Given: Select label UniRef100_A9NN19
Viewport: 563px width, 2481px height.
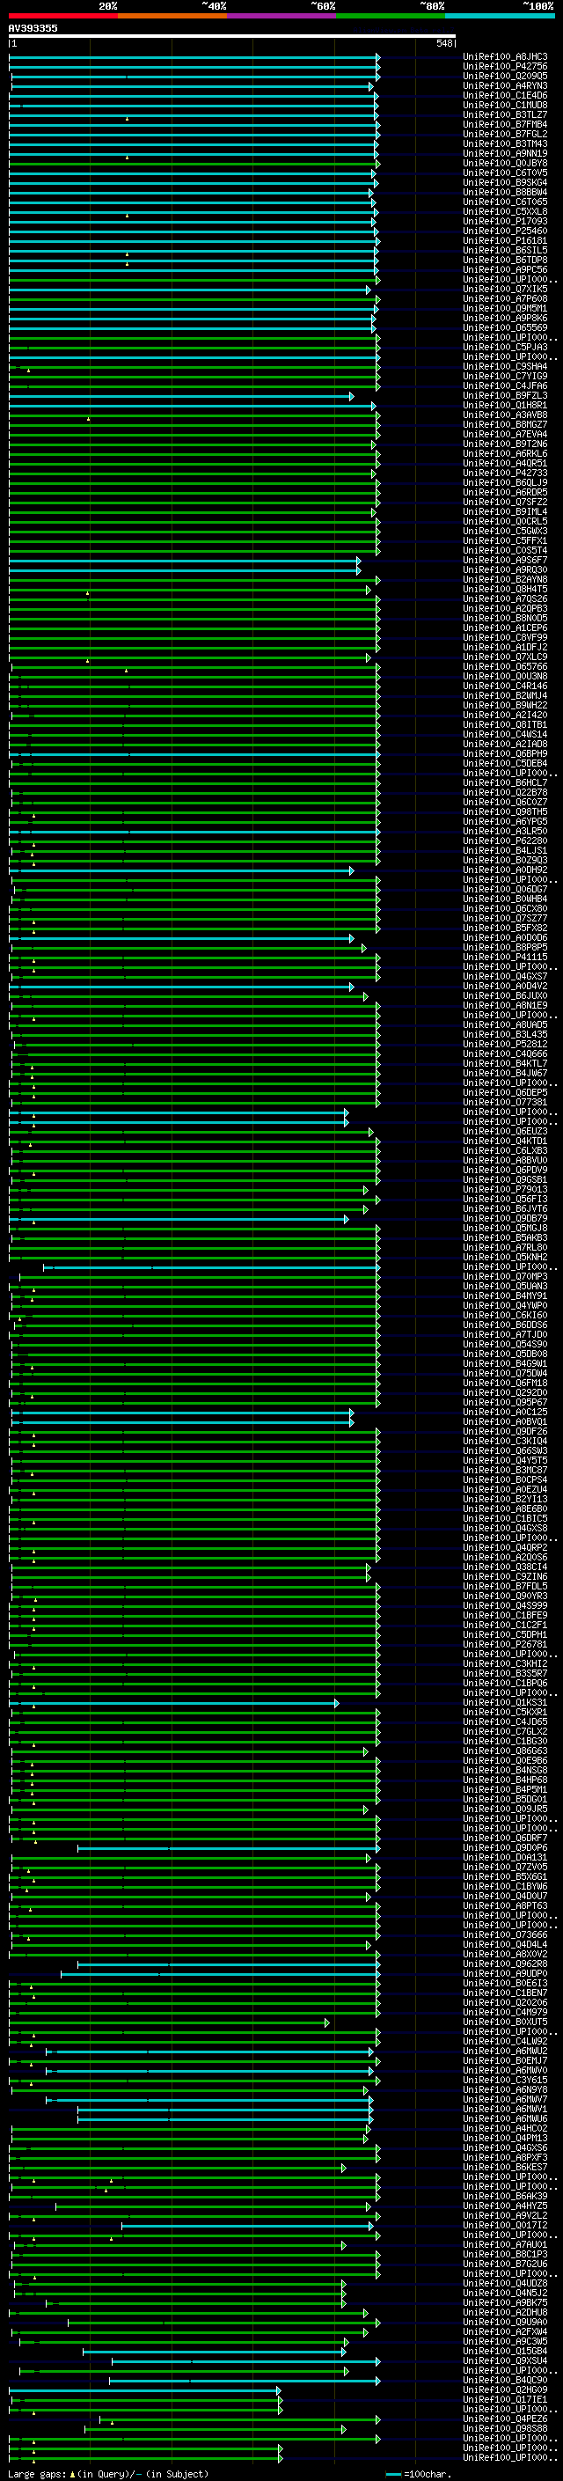Looking at the screenshot, I should click(x=505, y=153).
